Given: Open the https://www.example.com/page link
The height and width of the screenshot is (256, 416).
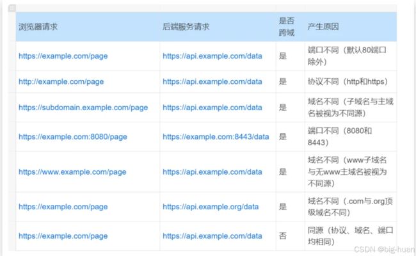Looking at the screenshot, I should pyautogui.click(x=72, y=172).
